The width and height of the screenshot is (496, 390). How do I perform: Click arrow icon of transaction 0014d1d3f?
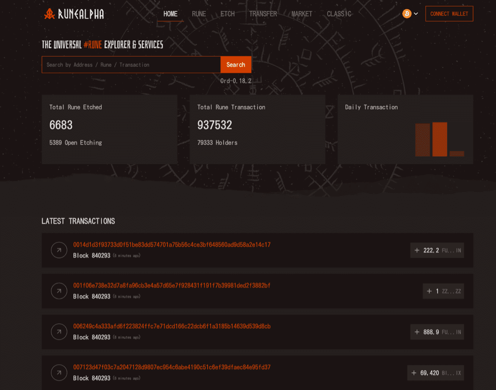point(59,250)
